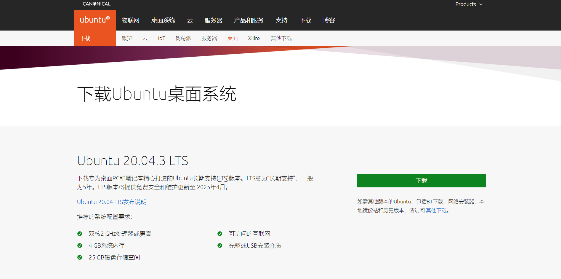Open the 产品和服务 menu item
Screen dimensions: 561x279
[249, 20]
